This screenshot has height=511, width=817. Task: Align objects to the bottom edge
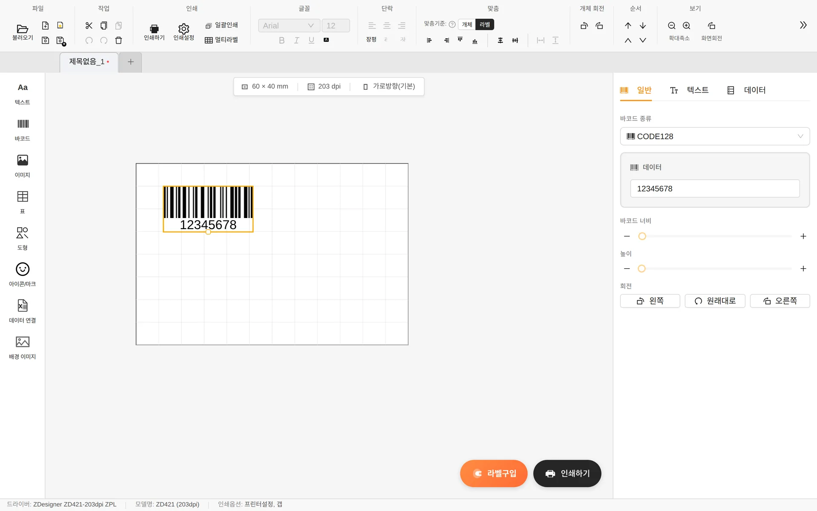pyautogui.click(x=475, y=41)
